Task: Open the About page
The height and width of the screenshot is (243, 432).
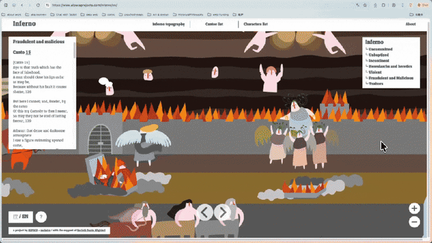Action: tap(410, 24)
